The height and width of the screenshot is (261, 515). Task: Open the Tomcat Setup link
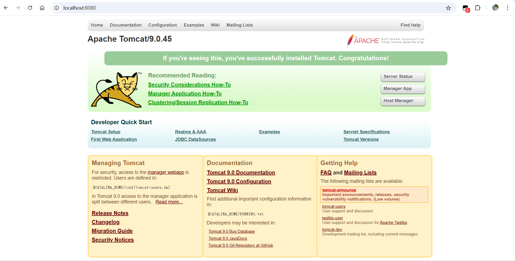[x=106, y=132]
